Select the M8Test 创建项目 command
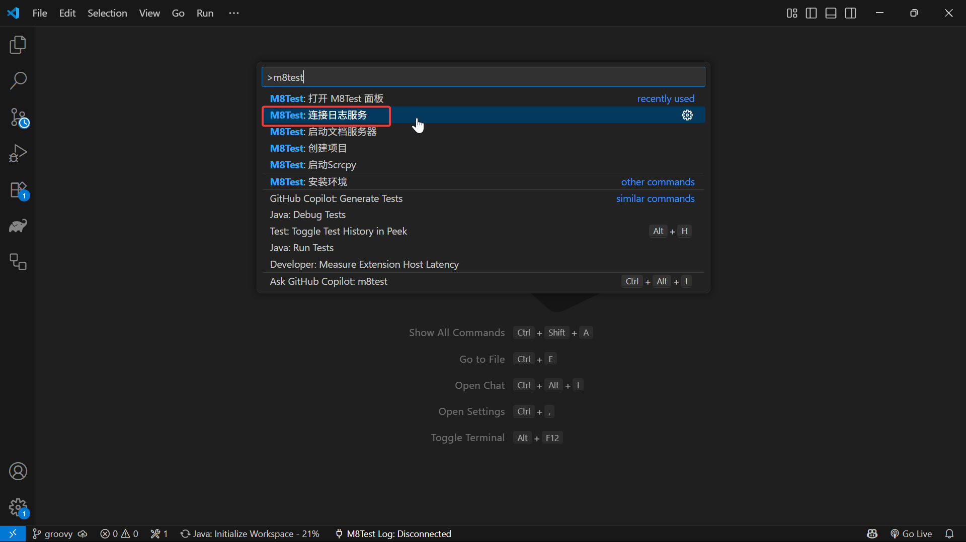Image resolution: width=966 pixels, height=542 pixels. click(x=308, y=148)
